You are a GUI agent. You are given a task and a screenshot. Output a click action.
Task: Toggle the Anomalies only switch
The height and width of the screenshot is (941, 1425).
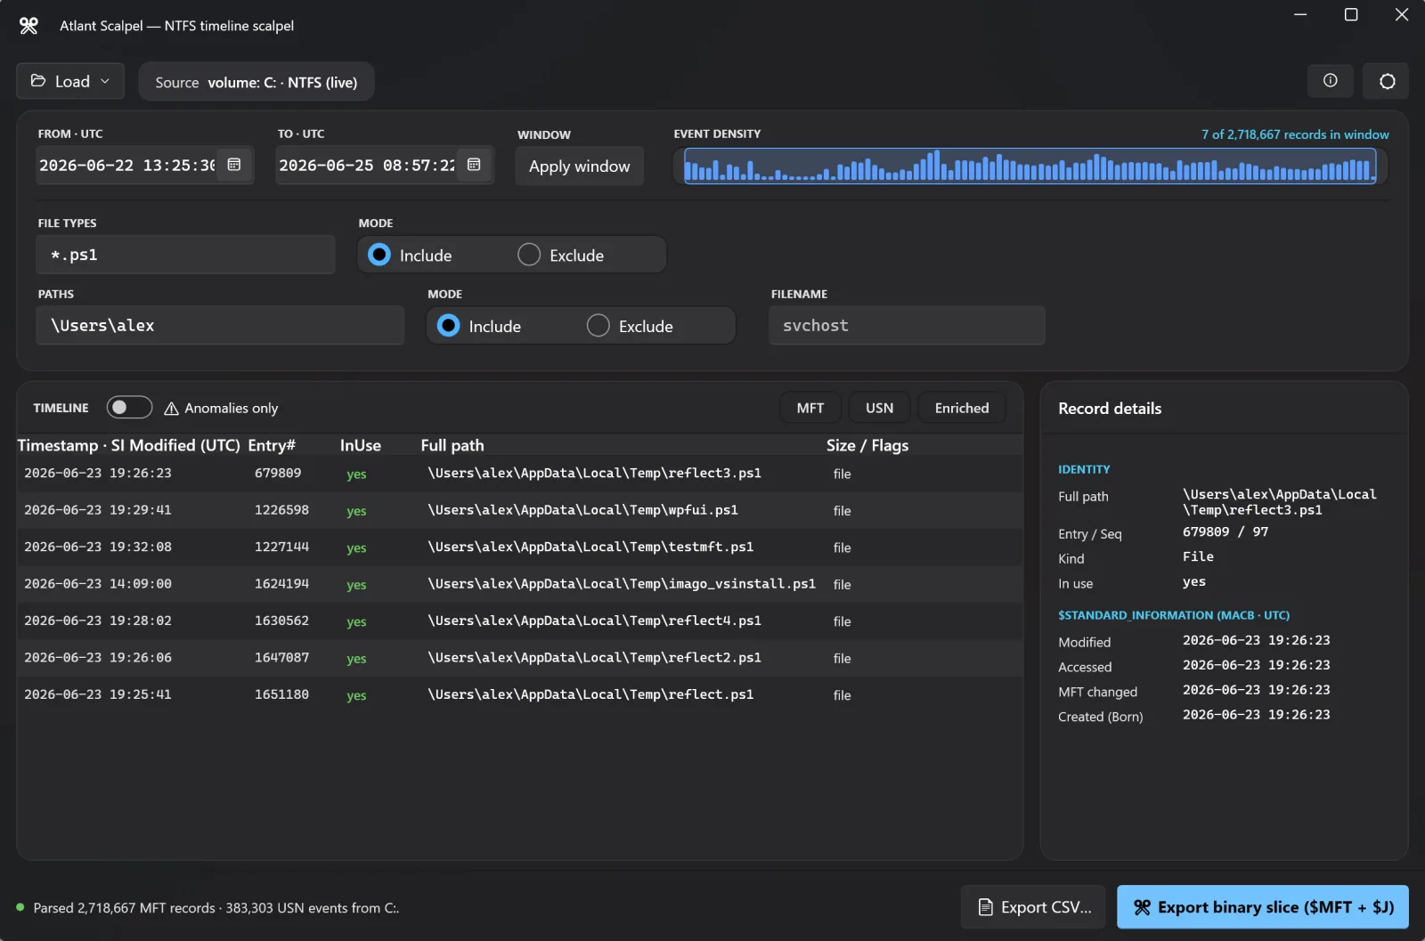point(129,408)
